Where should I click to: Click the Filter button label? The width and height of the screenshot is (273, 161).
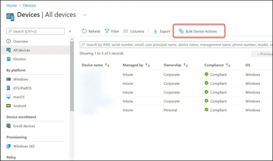point(115,32)
